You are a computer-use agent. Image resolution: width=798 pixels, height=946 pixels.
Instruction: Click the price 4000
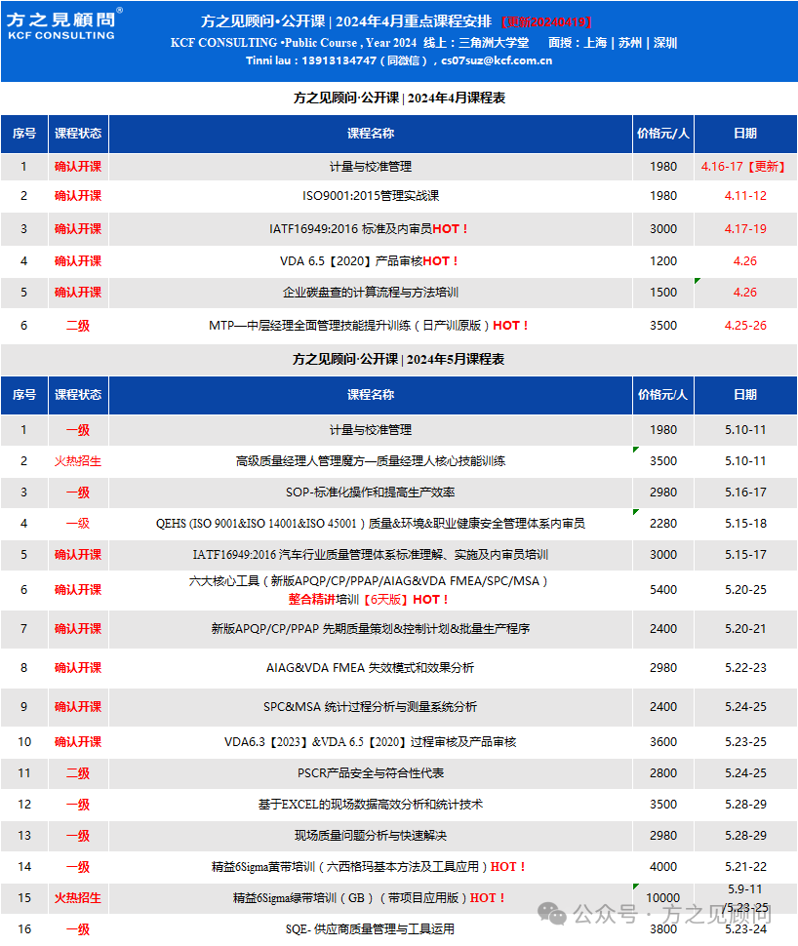point(663,867)
